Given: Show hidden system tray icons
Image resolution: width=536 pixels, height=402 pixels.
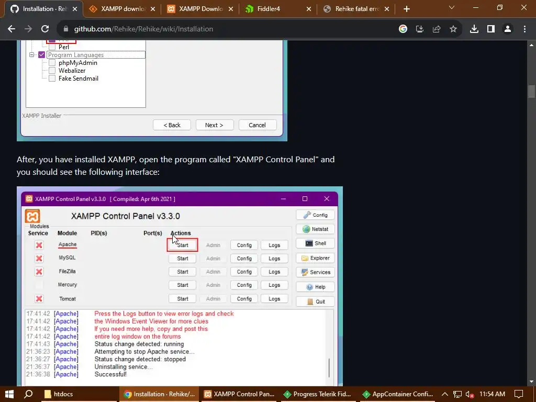Looking at the screenshot, I should tap(445, 394).
